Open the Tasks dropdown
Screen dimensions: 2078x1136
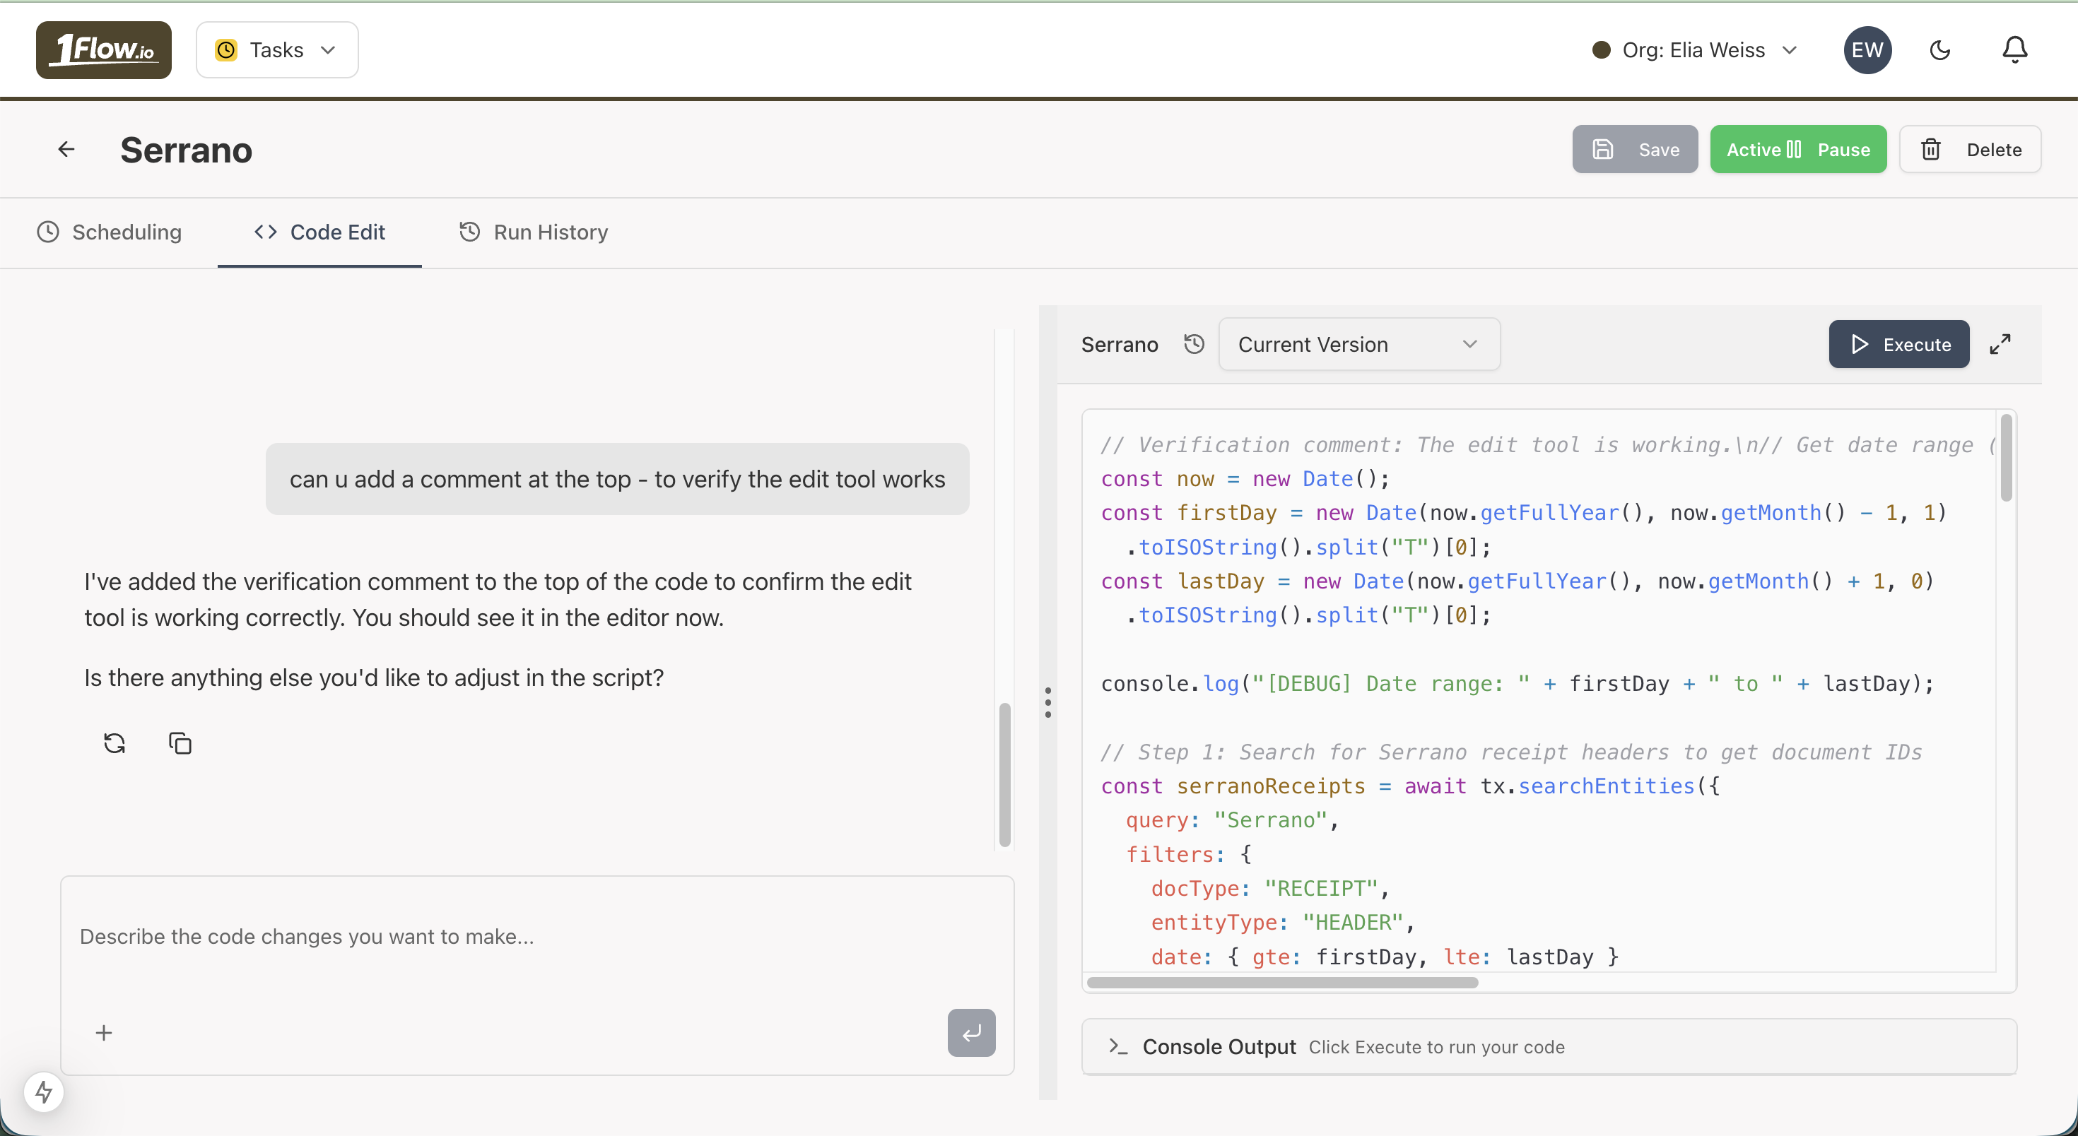276,50
